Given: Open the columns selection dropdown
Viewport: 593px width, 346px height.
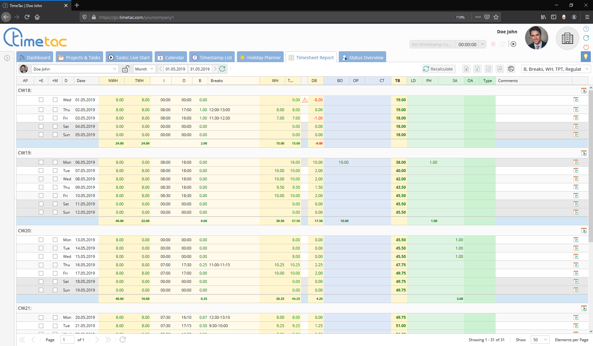Looking at the screenshot, I should [x=556, y=69].
